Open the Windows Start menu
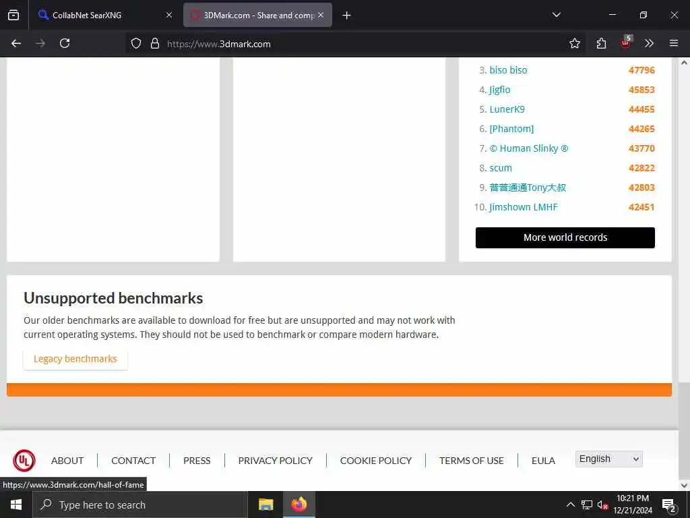The image size is (690, 518). (x=16, y=505)
